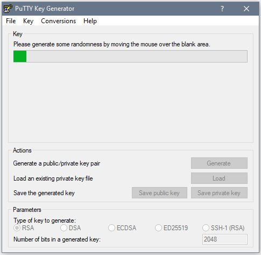Open the Help menu
Image resolution: width=261 pixels, height=255 pixels.
click(90, 21)
